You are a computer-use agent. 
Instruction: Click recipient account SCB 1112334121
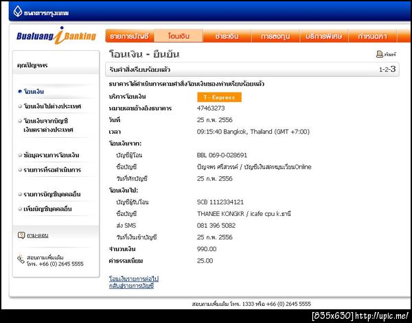pyautogui.click(x=220, y=202)
